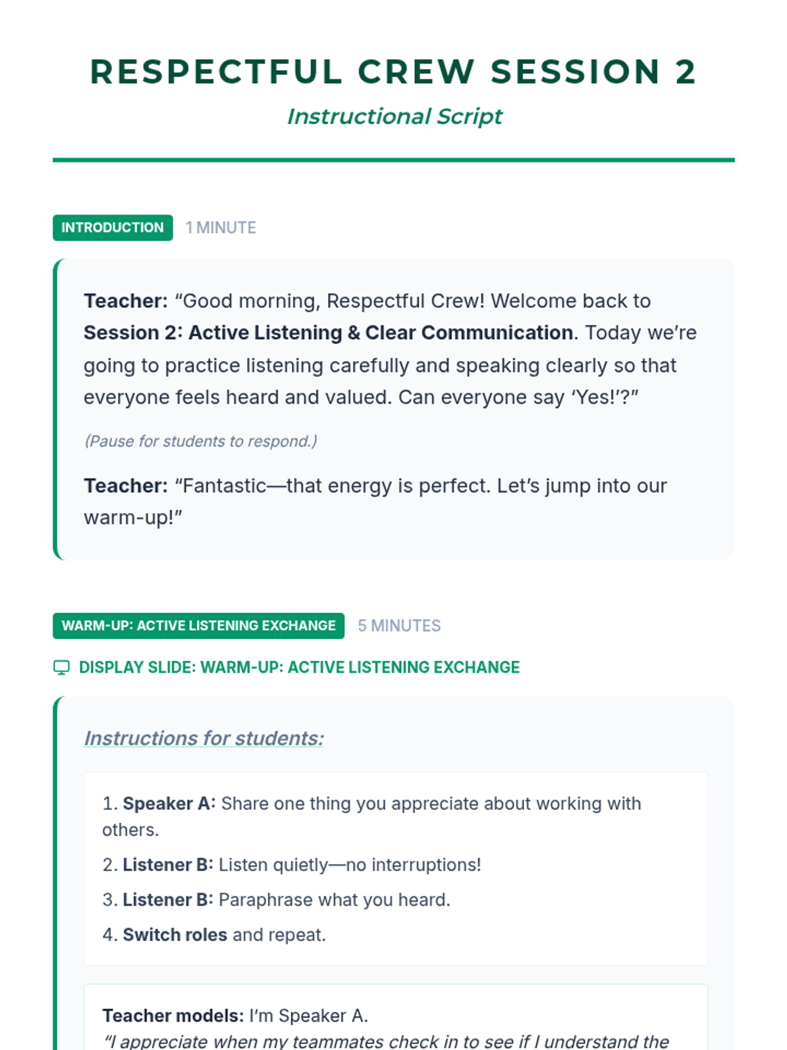The image size is (787, 1050).
Task: Click the green header divider line
Action: [393, 159]
